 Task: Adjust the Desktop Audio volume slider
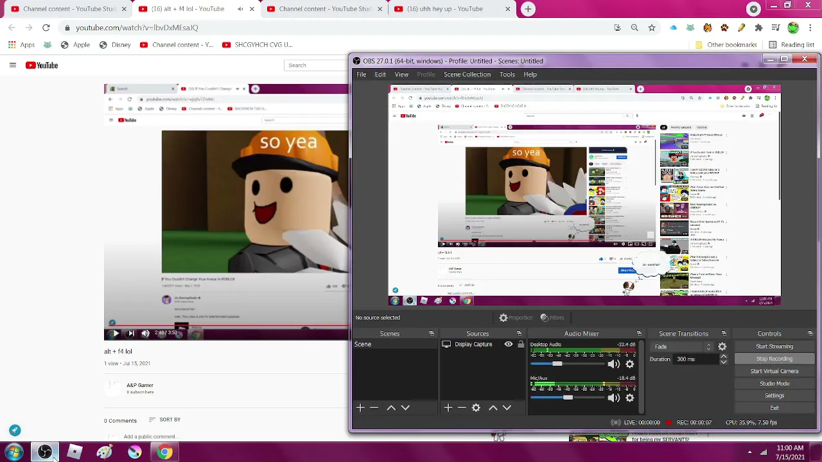click(x=567, y=364)
